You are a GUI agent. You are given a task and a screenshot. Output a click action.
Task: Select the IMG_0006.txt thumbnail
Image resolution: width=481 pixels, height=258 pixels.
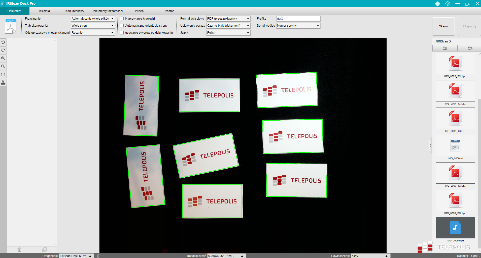455,146
